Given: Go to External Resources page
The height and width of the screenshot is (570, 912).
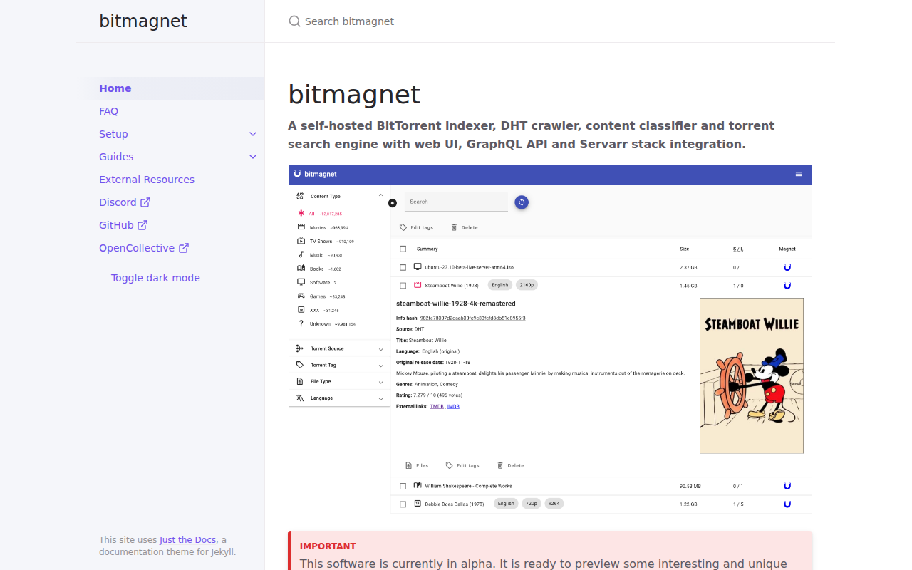Looking at the screenshot, I should coord(147,180).
